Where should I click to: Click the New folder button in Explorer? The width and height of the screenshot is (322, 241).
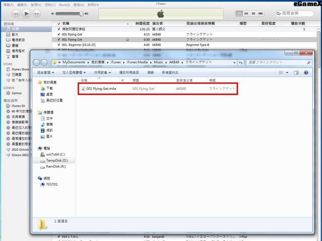(x=170, y=72)
